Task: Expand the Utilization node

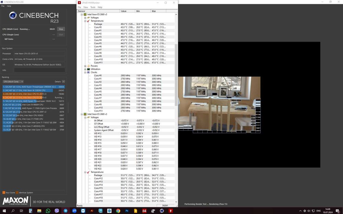Action: click(85, 69)
